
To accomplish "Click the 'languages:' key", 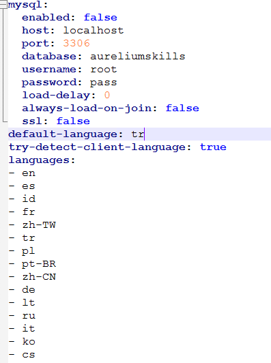I will coord(42,160).
